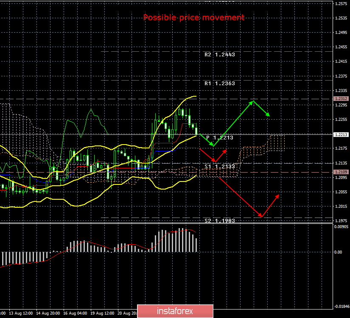Select the 1.2312 price level tag
Screen dimensions: 350x318
[x=341, y=99]
